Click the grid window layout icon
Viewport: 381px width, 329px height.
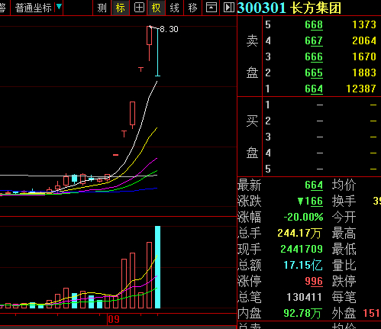(139, 8)
